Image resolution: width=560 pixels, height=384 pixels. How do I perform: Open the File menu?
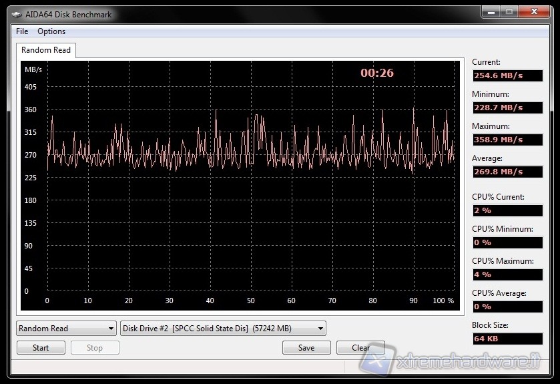click(x=22, y=31)
